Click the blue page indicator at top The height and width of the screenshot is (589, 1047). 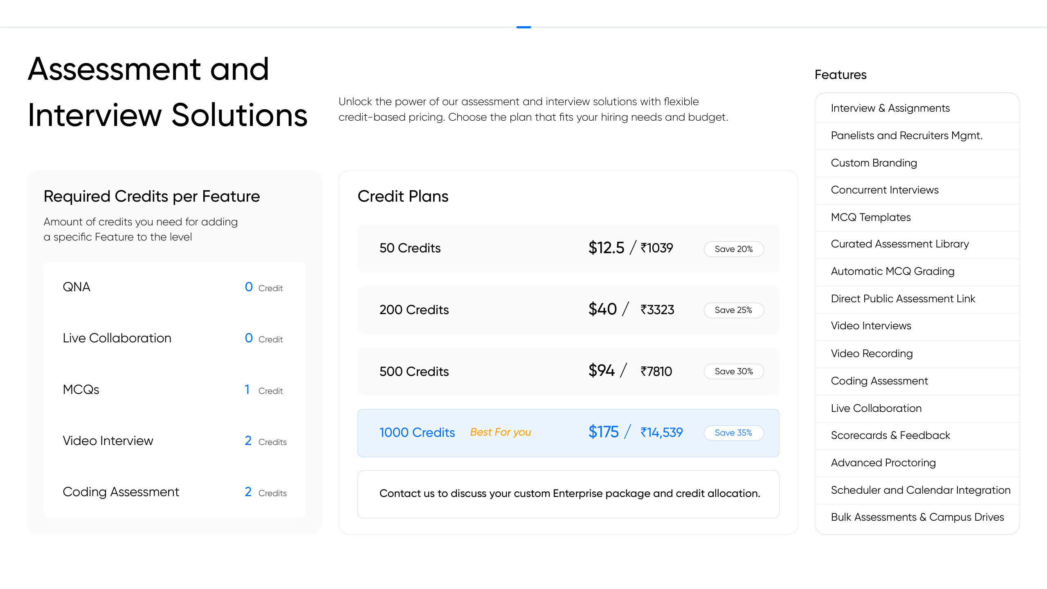point(523,27)
